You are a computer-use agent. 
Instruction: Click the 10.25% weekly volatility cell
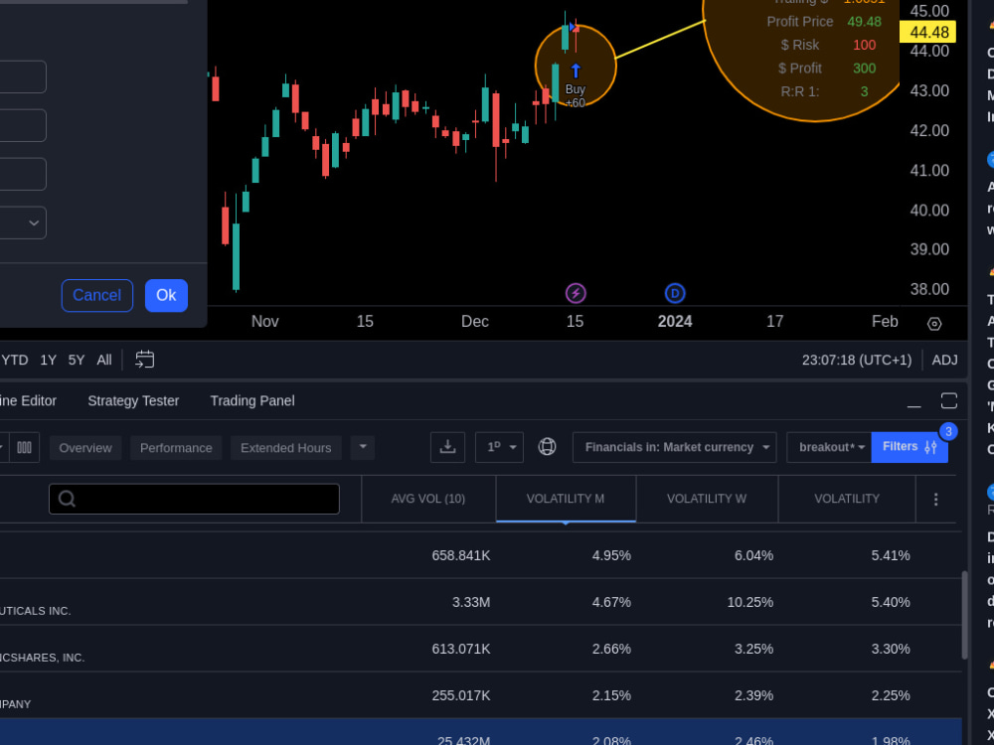pyautogui.click(x=750, y=603)
